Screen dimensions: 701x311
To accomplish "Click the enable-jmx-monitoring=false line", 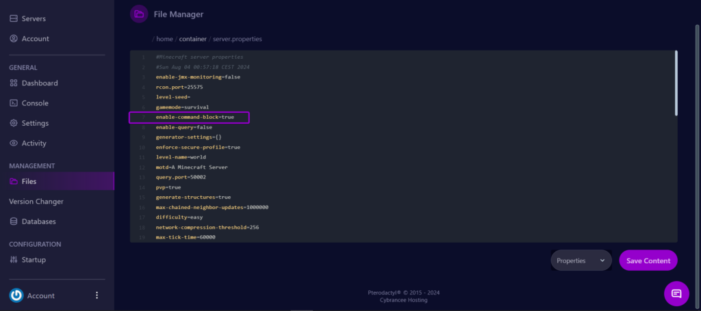I will tap(198, 77).
